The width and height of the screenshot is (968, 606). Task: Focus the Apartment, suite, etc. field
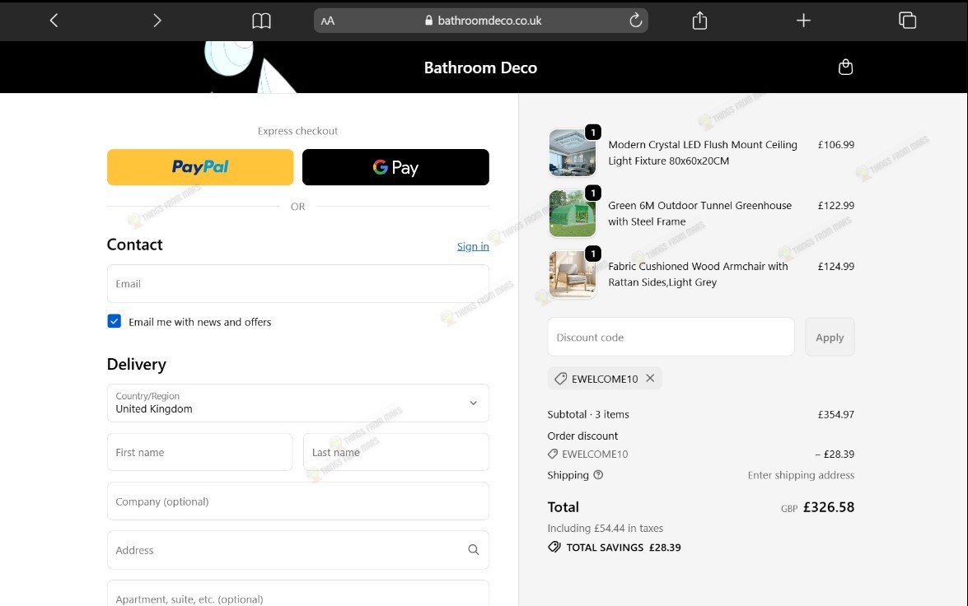point(298,594)
